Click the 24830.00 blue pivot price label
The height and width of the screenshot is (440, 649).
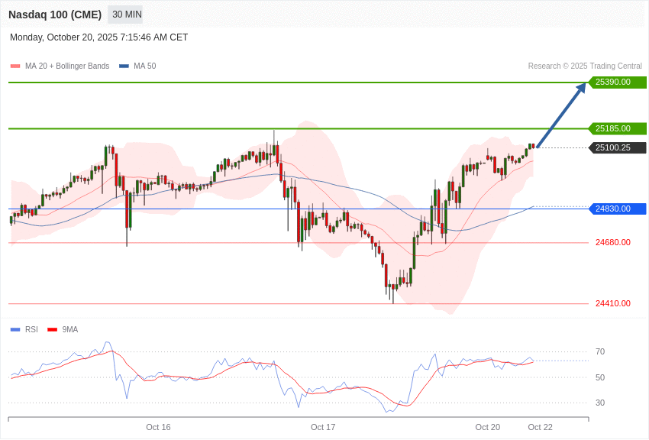(x=618, y=209)
